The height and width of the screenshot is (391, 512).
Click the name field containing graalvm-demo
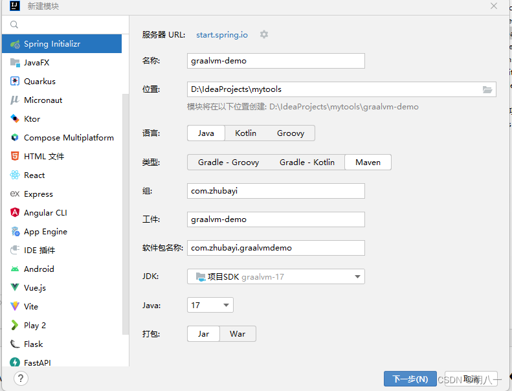(x=276, y=61)
